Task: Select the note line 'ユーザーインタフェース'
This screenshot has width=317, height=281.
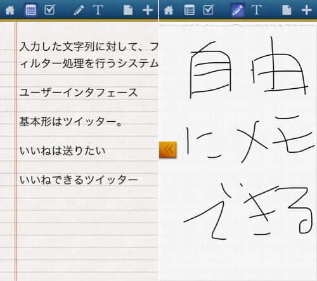Action: [x=79, y=93]
